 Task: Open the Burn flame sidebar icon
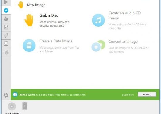tap(6, 19)
